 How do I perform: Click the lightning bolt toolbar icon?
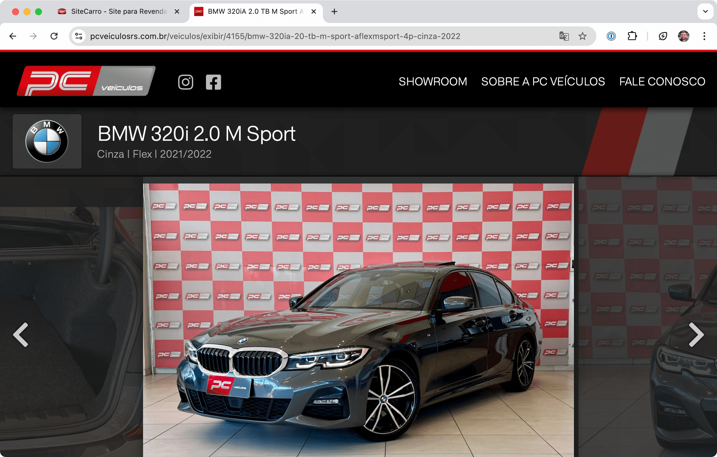tap(663, 36)
